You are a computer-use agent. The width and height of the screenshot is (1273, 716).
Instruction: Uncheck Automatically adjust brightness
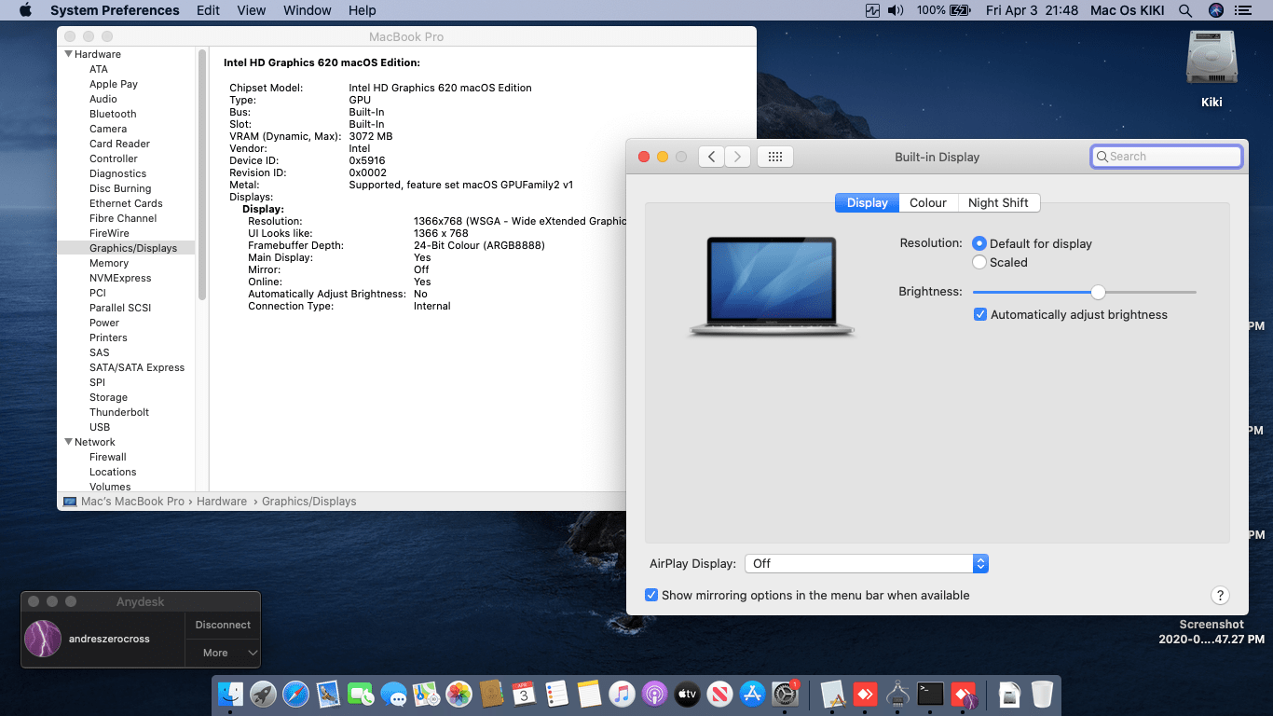pos(980,314)
